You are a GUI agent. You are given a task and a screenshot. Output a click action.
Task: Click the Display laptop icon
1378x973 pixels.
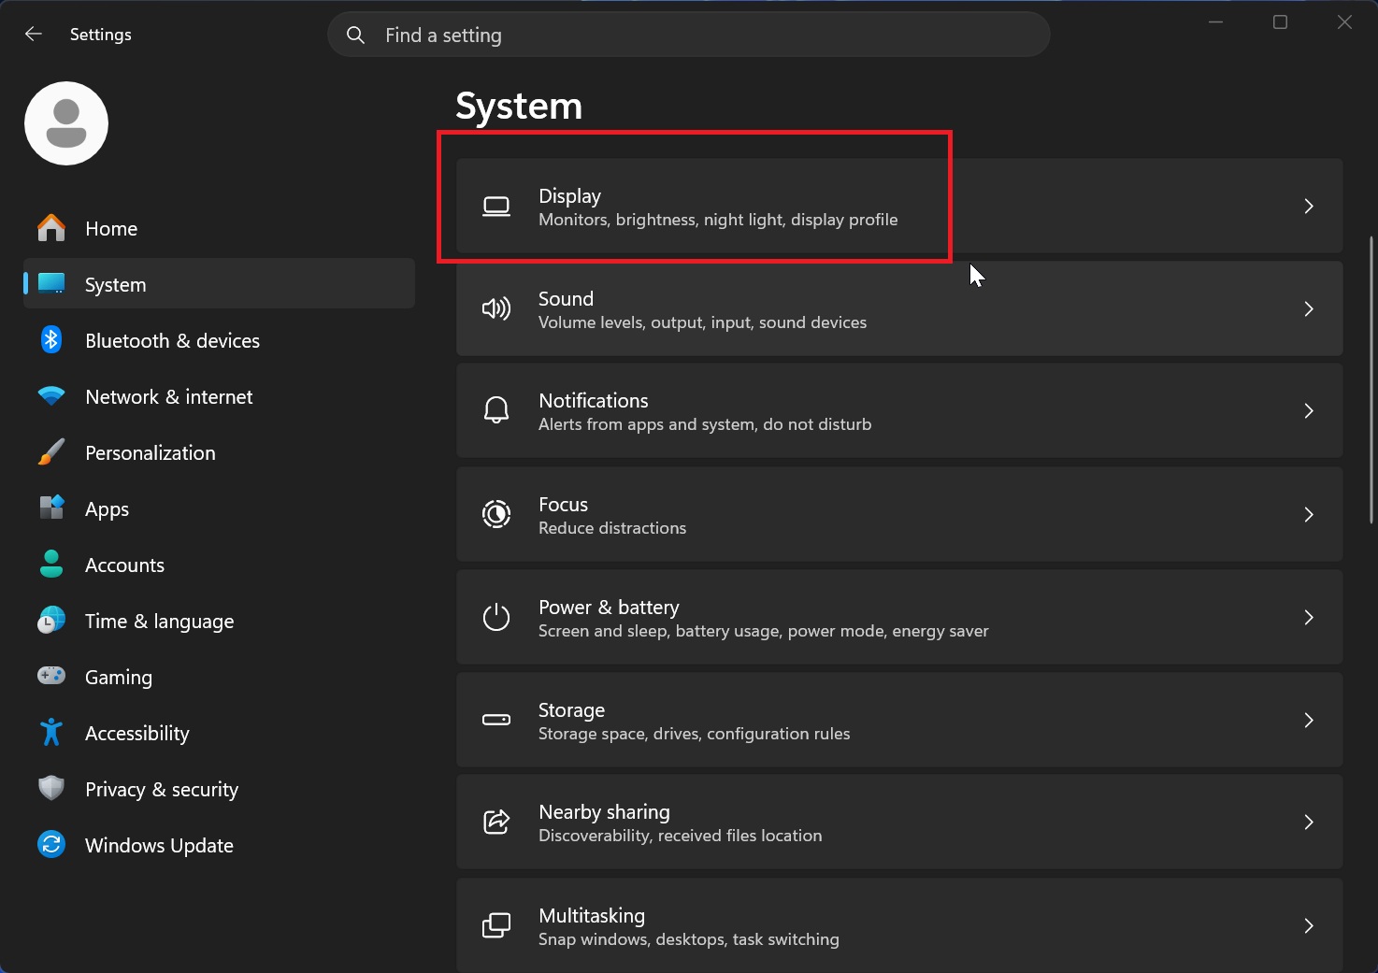point(496,207)
